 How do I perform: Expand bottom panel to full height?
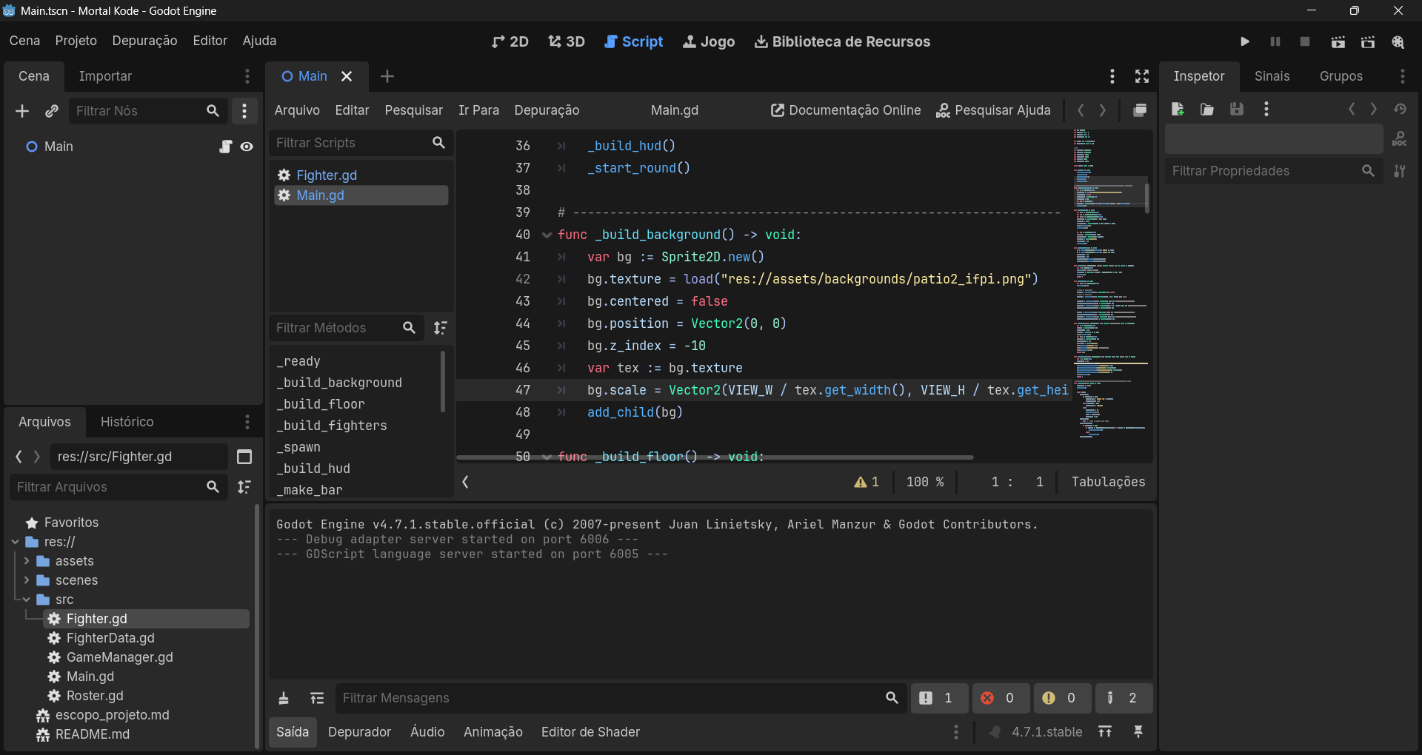pos(1105,732)
